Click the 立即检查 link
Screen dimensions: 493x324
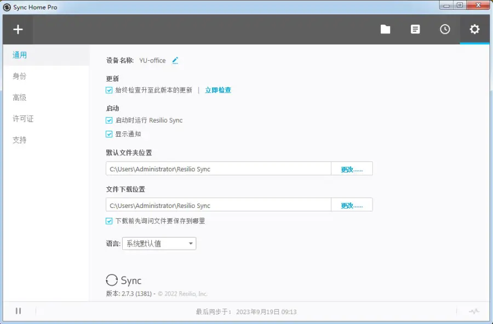coord(218,90)
